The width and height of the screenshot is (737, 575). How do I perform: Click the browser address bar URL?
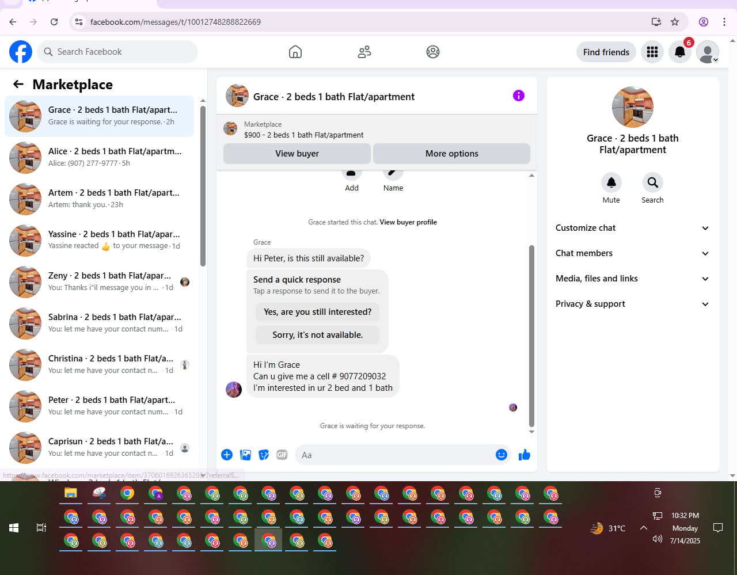(x=176, y=22)
